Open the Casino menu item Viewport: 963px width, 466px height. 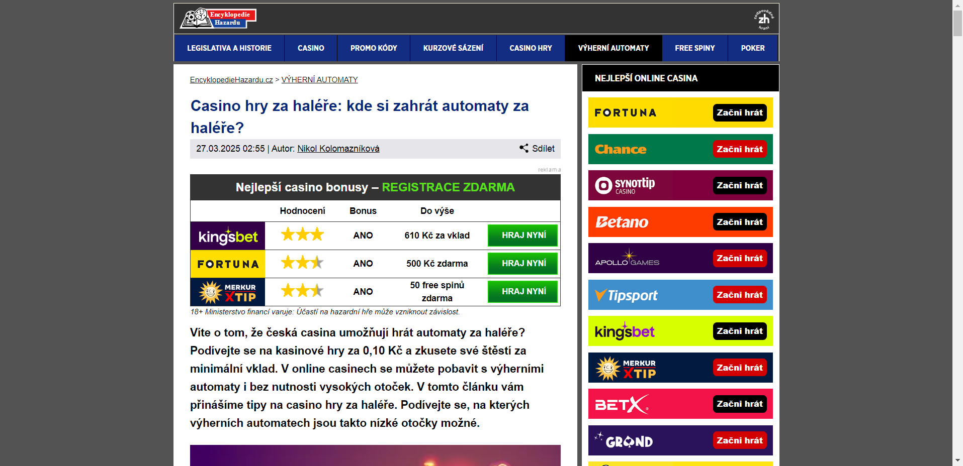pos(311,48)
